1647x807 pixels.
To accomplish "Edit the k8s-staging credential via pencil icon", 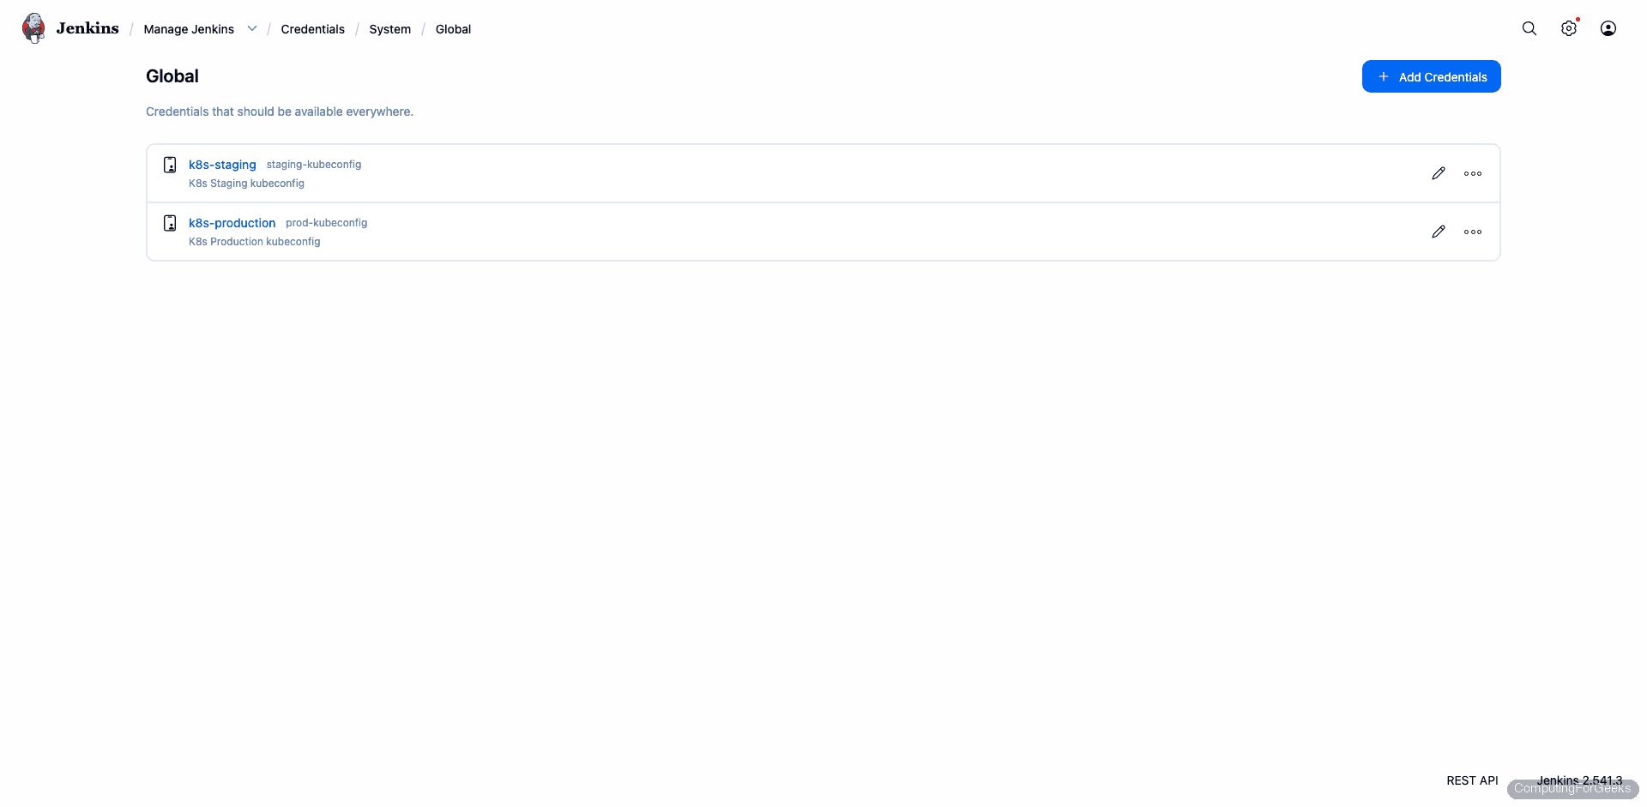I will [1439, 173].
